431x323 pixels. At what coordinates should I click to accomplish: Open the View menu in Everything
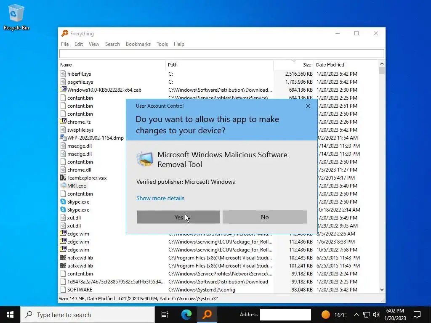[94, 44]
